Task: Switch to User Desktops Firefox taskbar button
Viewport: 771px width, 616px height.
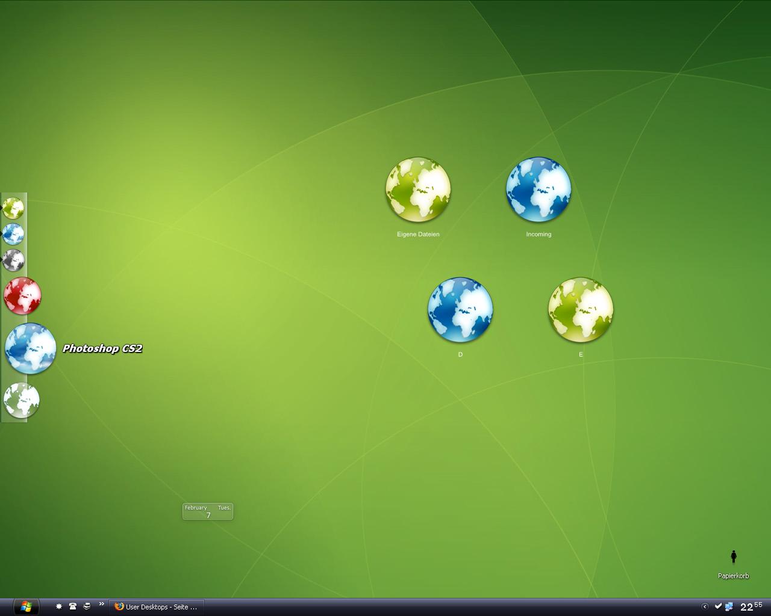Action: click(x=157, y=607)
